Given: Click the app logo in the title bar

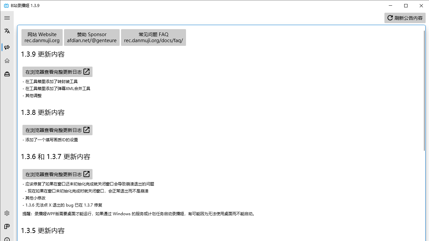Looking at the screenshot, I should pyautogui.click(x=6, y=5).
